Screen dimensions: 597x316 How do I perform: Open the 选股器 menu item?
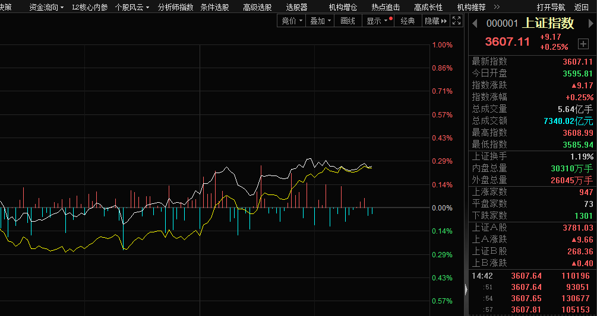click(296, 7)
